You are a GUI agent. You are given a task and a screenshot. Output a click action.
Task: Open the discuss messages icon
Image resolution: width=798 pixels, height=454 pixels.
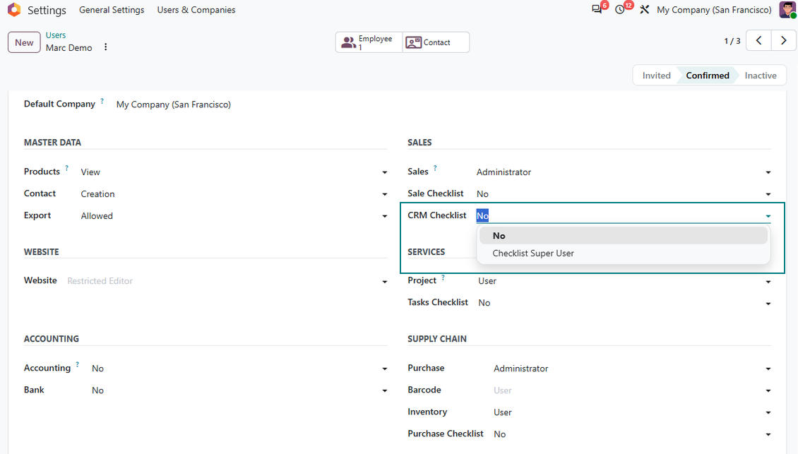point(597,10)
